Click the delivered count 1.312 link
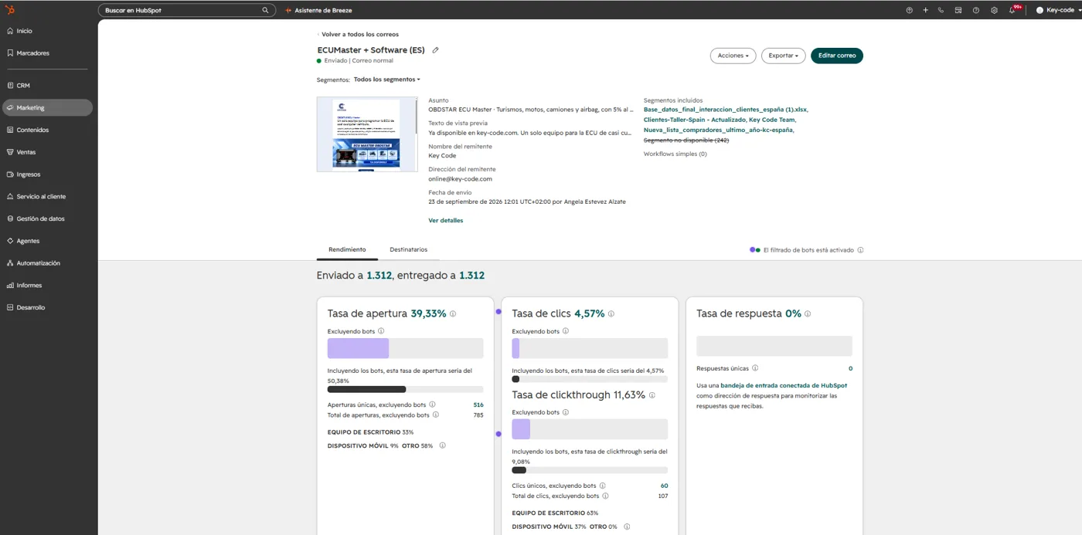 tap(471, 276)
